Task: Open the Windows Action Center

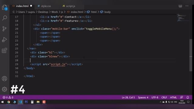Action: (188, 102)
